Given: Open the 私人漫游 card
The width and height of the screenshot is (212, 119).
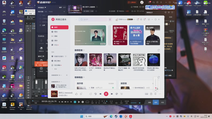Looking at the screenshot, I should (136, 35).
